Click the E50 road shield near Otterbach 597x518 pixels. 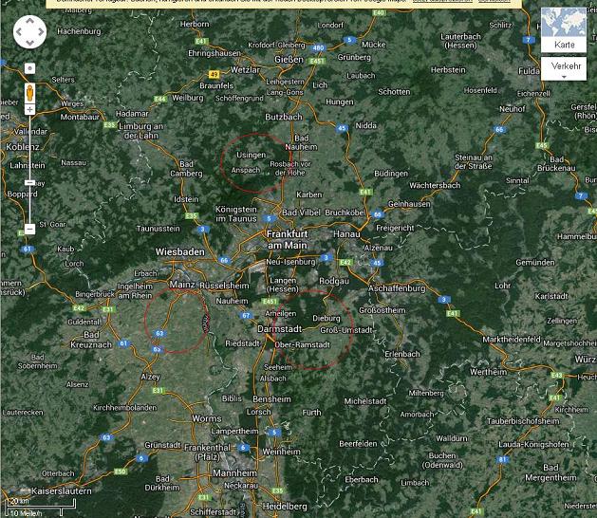(121, 472)
